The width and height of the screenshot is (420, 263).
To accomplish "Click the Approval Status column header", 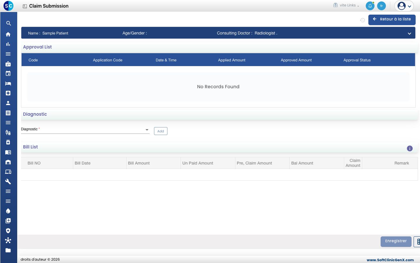I will coord(357,60).
